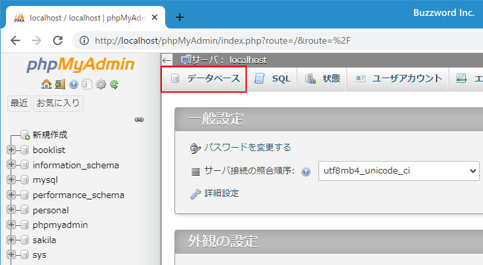The height and width of the screenshot is (265, 483).
Task: Click the chain link icon in sidebar
Action: 139,119
